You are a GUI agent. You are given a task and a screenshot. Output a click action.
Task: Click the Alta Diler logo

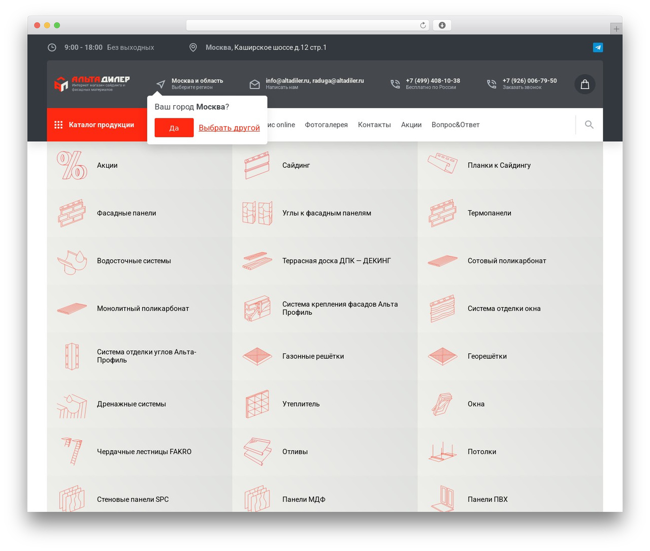[x=92, y=84]
